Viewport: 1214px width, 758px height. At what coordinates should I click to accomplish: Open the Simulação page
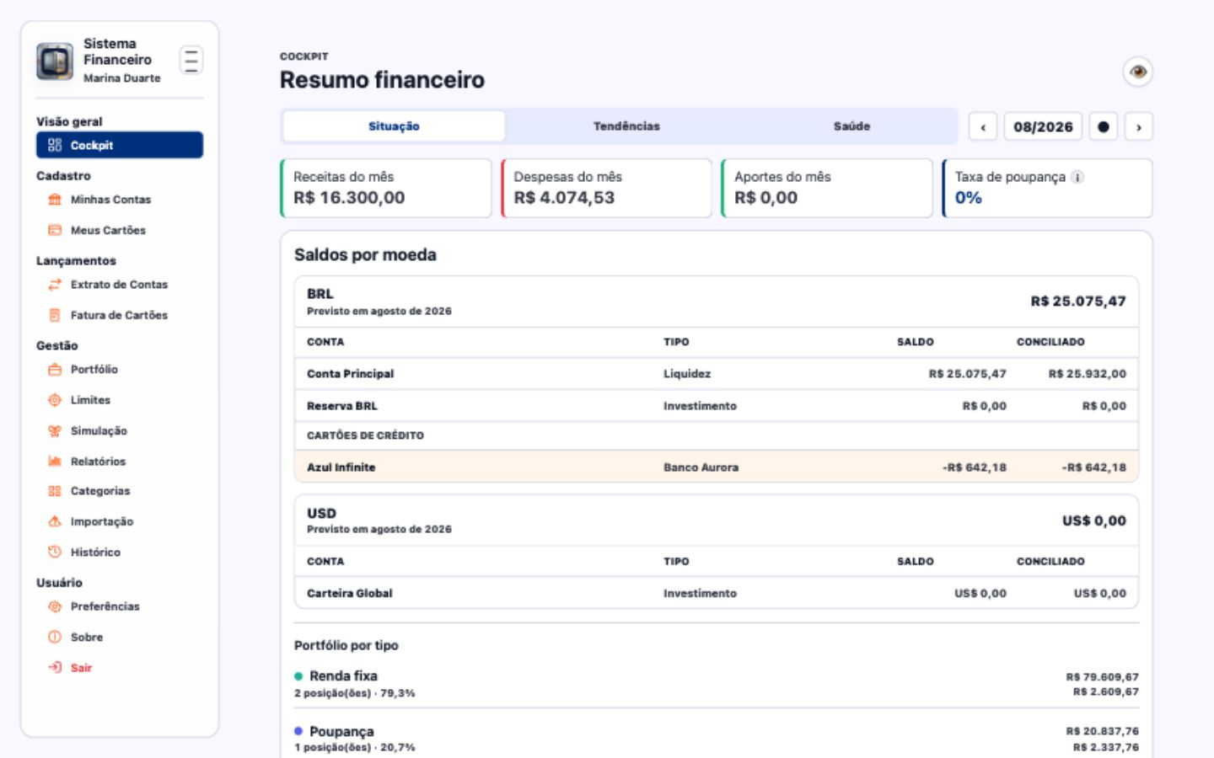point(120,430)
